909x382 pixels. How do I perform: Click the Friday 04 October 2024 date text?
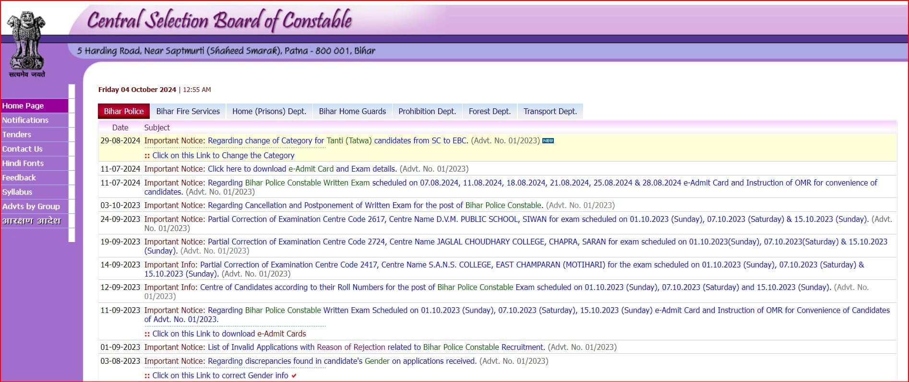click(137, 90)
